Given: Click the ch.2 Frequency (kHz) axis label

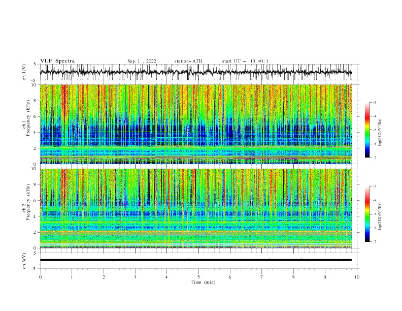Looking at the screenshot, I should point(26,202).
